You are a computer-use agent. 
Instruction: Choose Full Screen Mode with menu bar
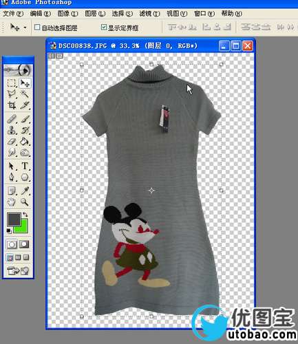[x=18, y=257]
